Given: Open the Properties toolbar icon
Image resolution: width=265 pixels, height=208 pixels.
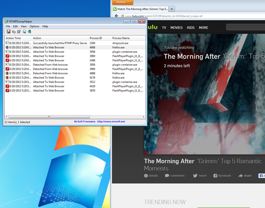Looking at the screenshot, I should [x=19, y=32].
